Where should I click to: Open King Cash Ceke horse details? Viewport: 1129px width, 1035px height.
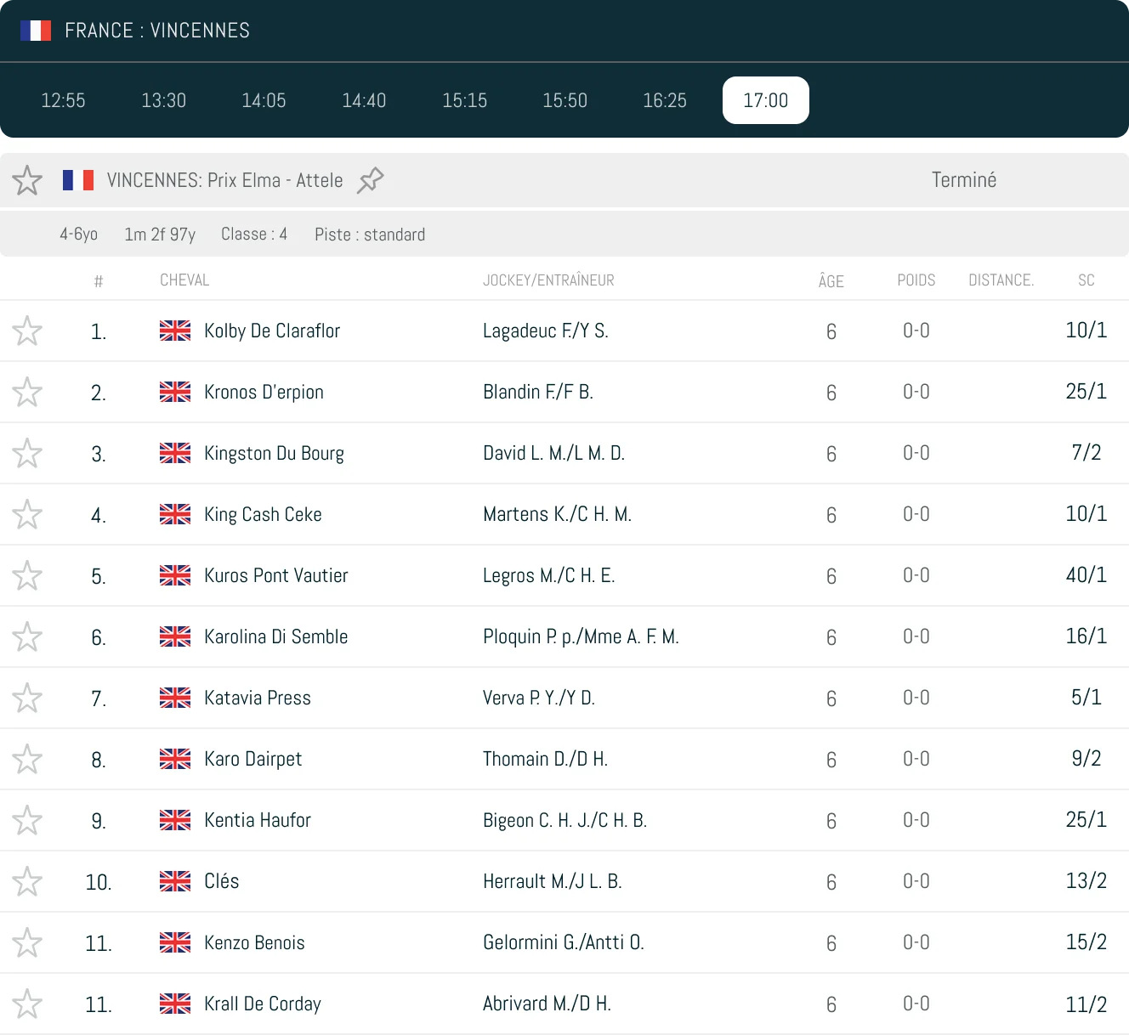[x=263, y=514]
